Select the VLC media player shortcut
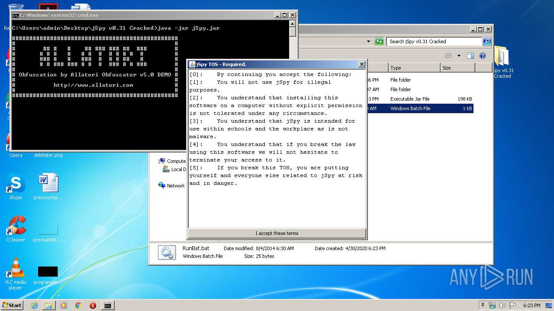 coord(16,274)
